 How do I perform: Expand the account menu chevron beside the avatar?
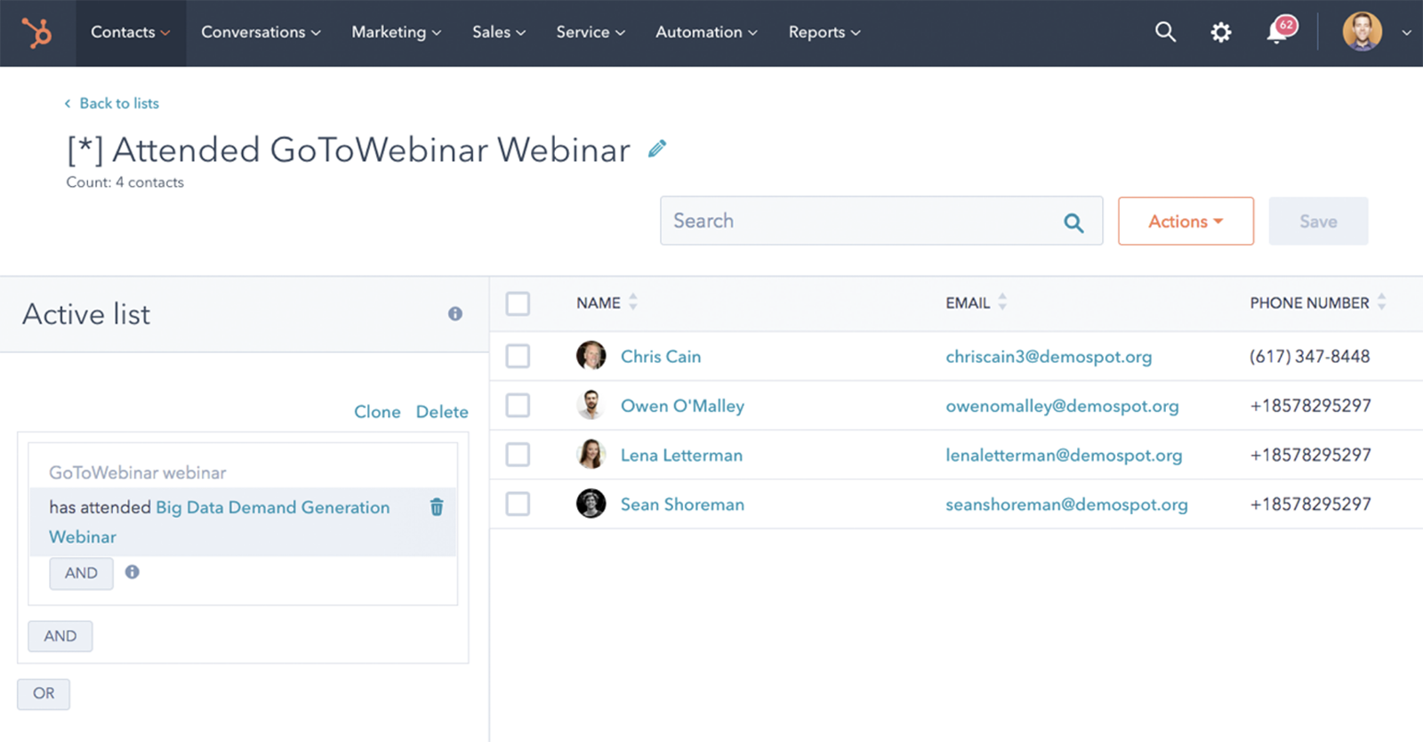[x=1406, y=33]
